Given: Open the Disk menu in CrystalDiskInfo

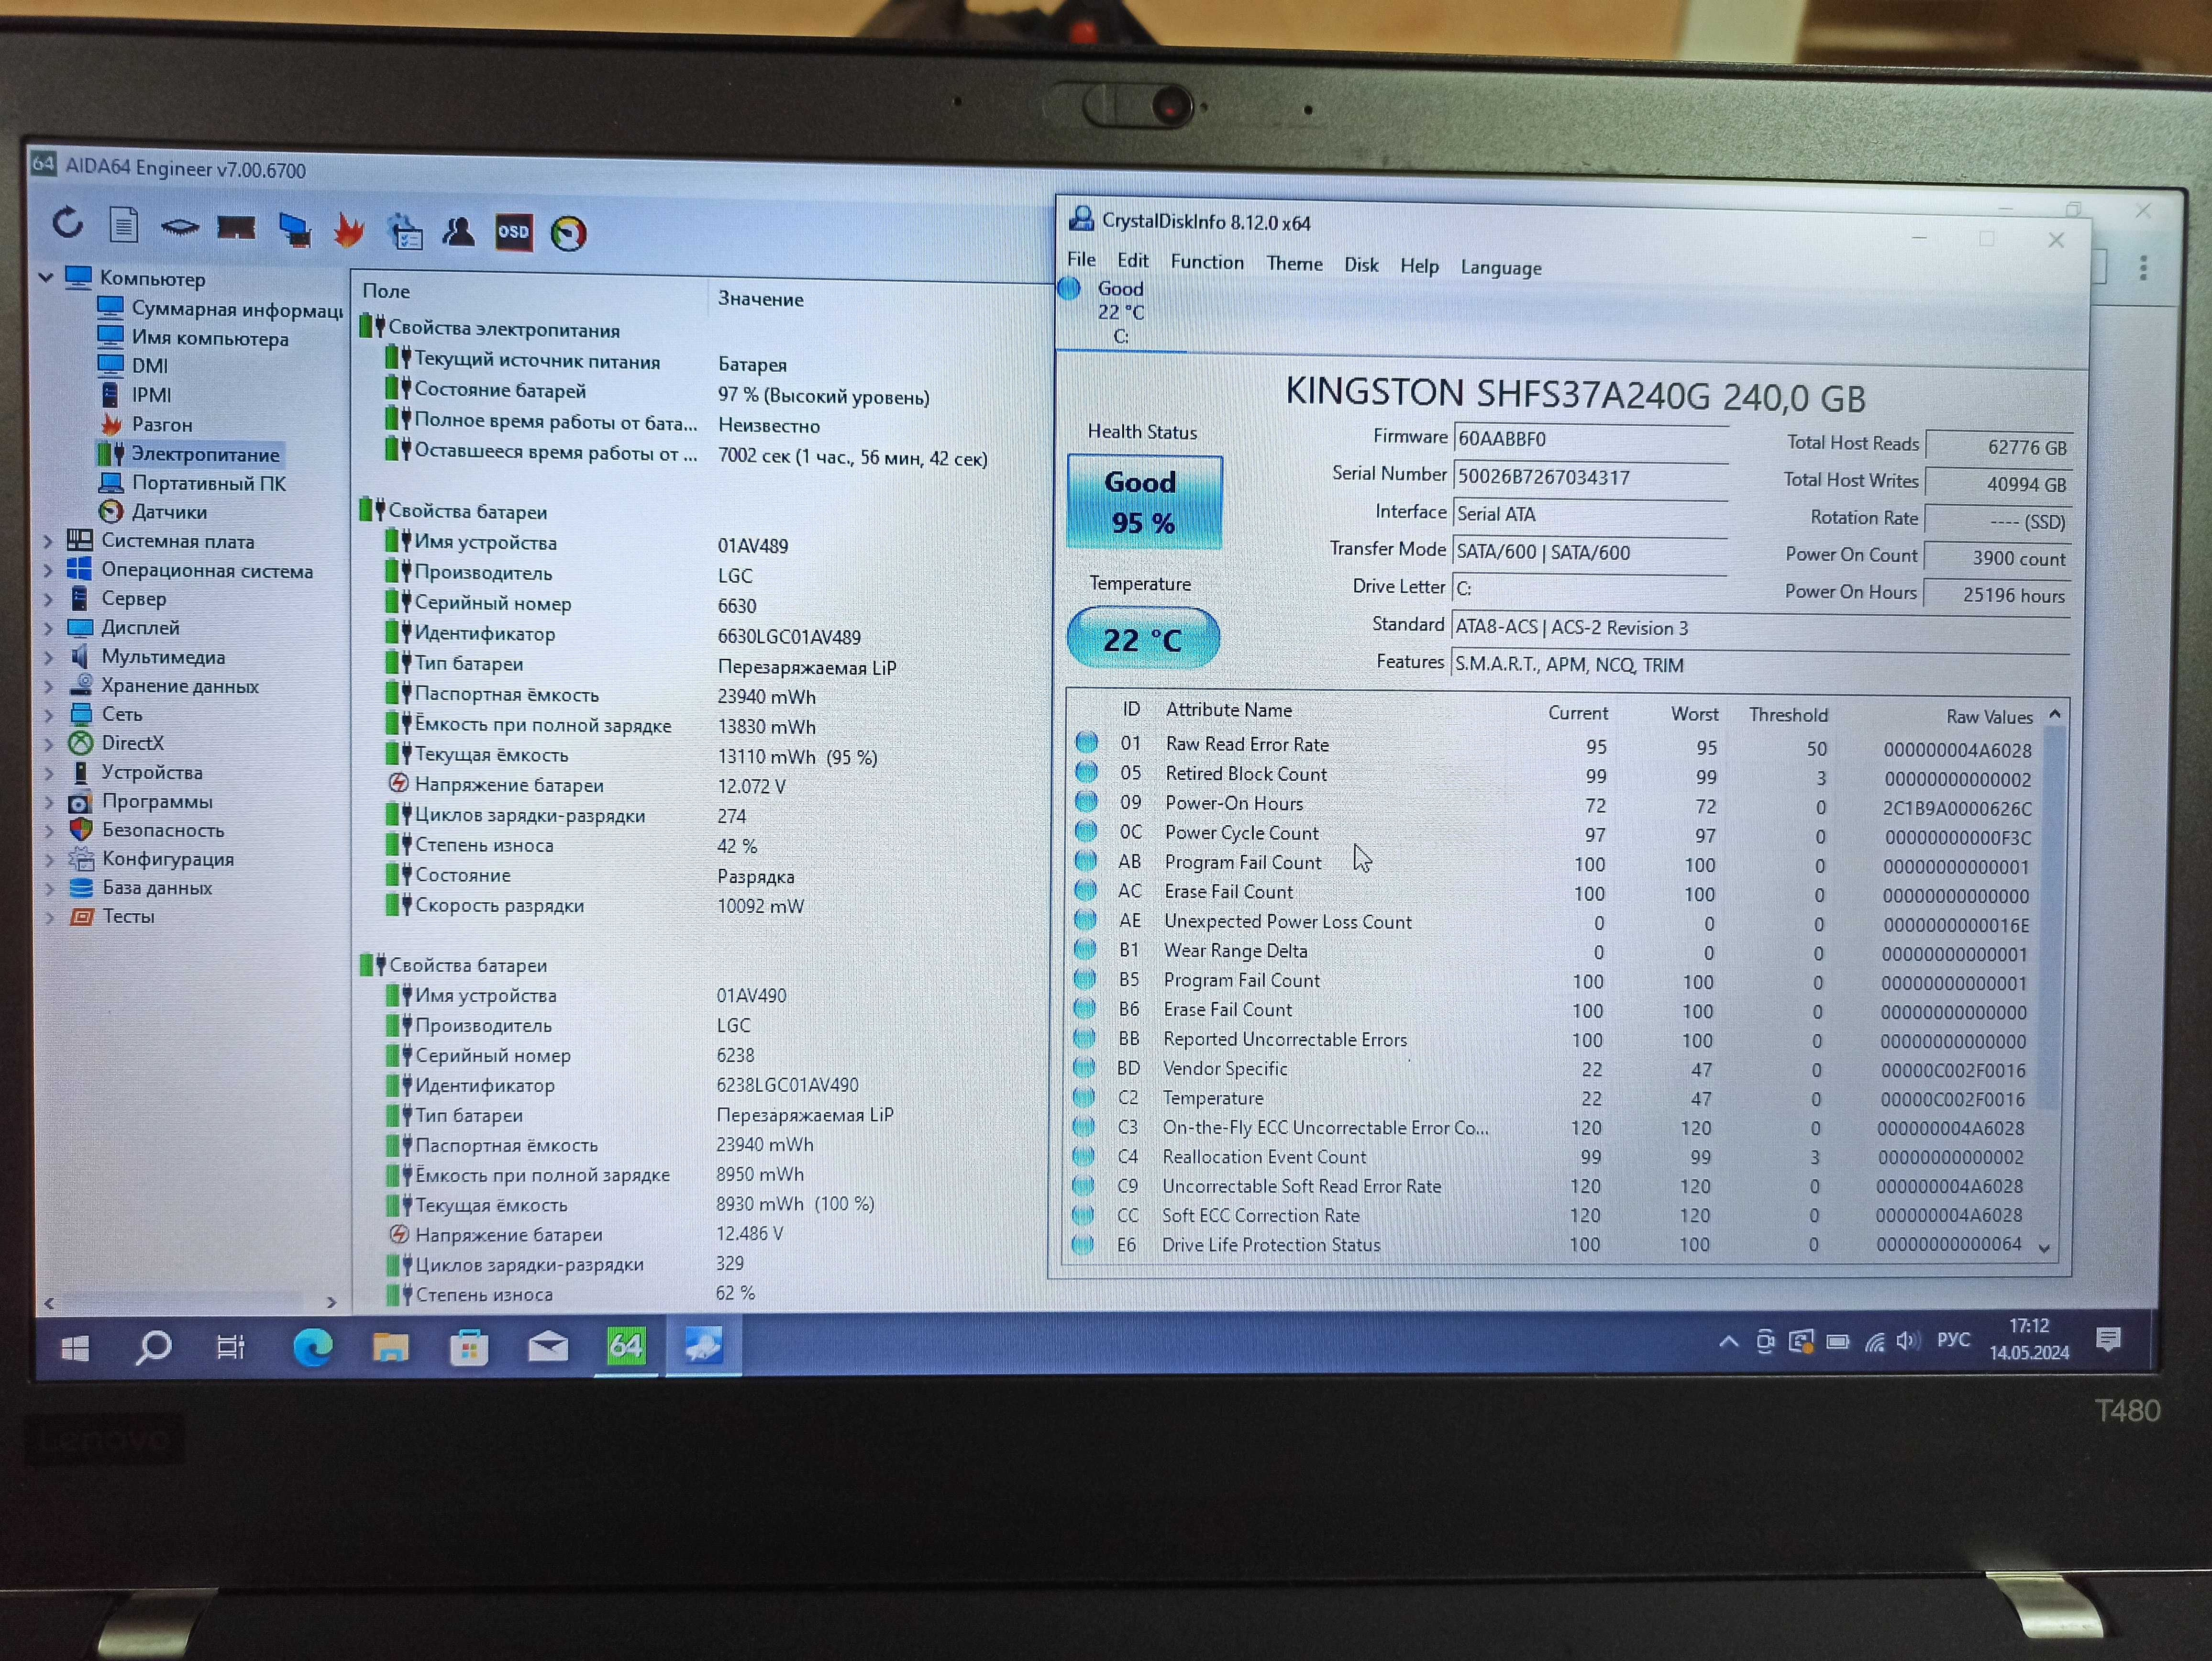Looking at the screenshot, I should tap(1361, 264).
